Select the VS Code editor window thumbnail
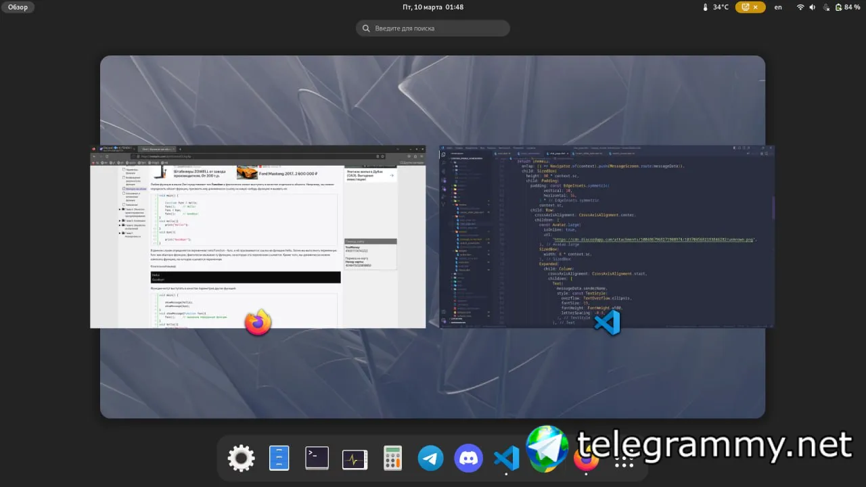Viewport: 866px width, 487px height. pos(607,237)
